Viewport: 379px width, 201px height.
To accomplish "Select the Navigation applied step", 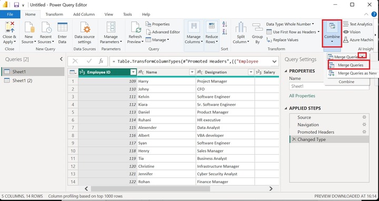I will (x=329, y=125).
